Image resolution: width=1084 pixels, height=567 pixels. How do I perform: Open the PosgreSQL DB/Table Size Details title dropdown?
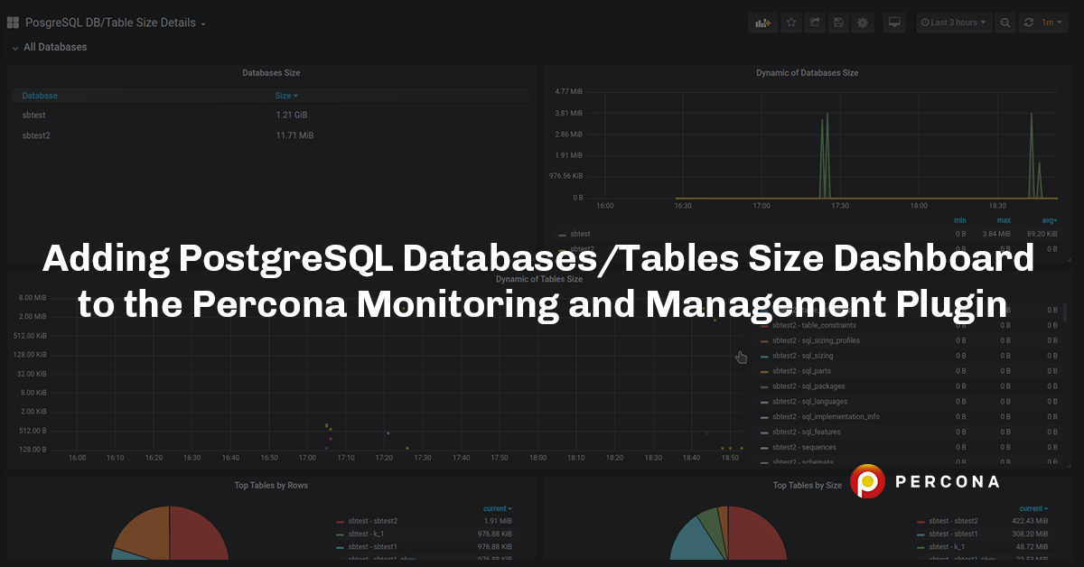[x=115, y=23]
